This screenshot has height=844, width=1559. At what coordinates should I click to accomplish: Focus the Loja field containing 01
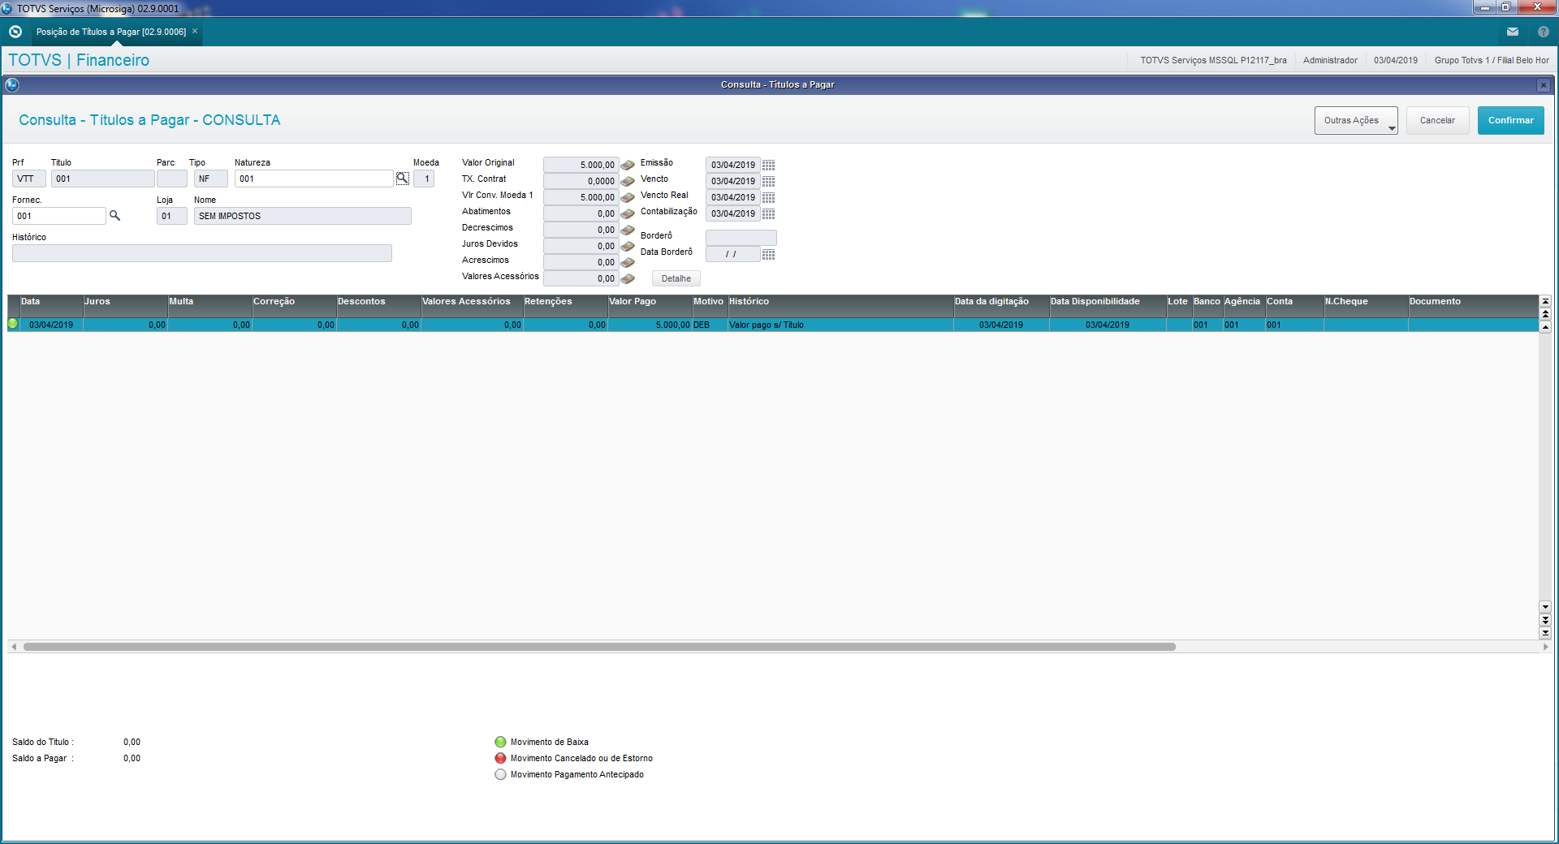point(172,216)
